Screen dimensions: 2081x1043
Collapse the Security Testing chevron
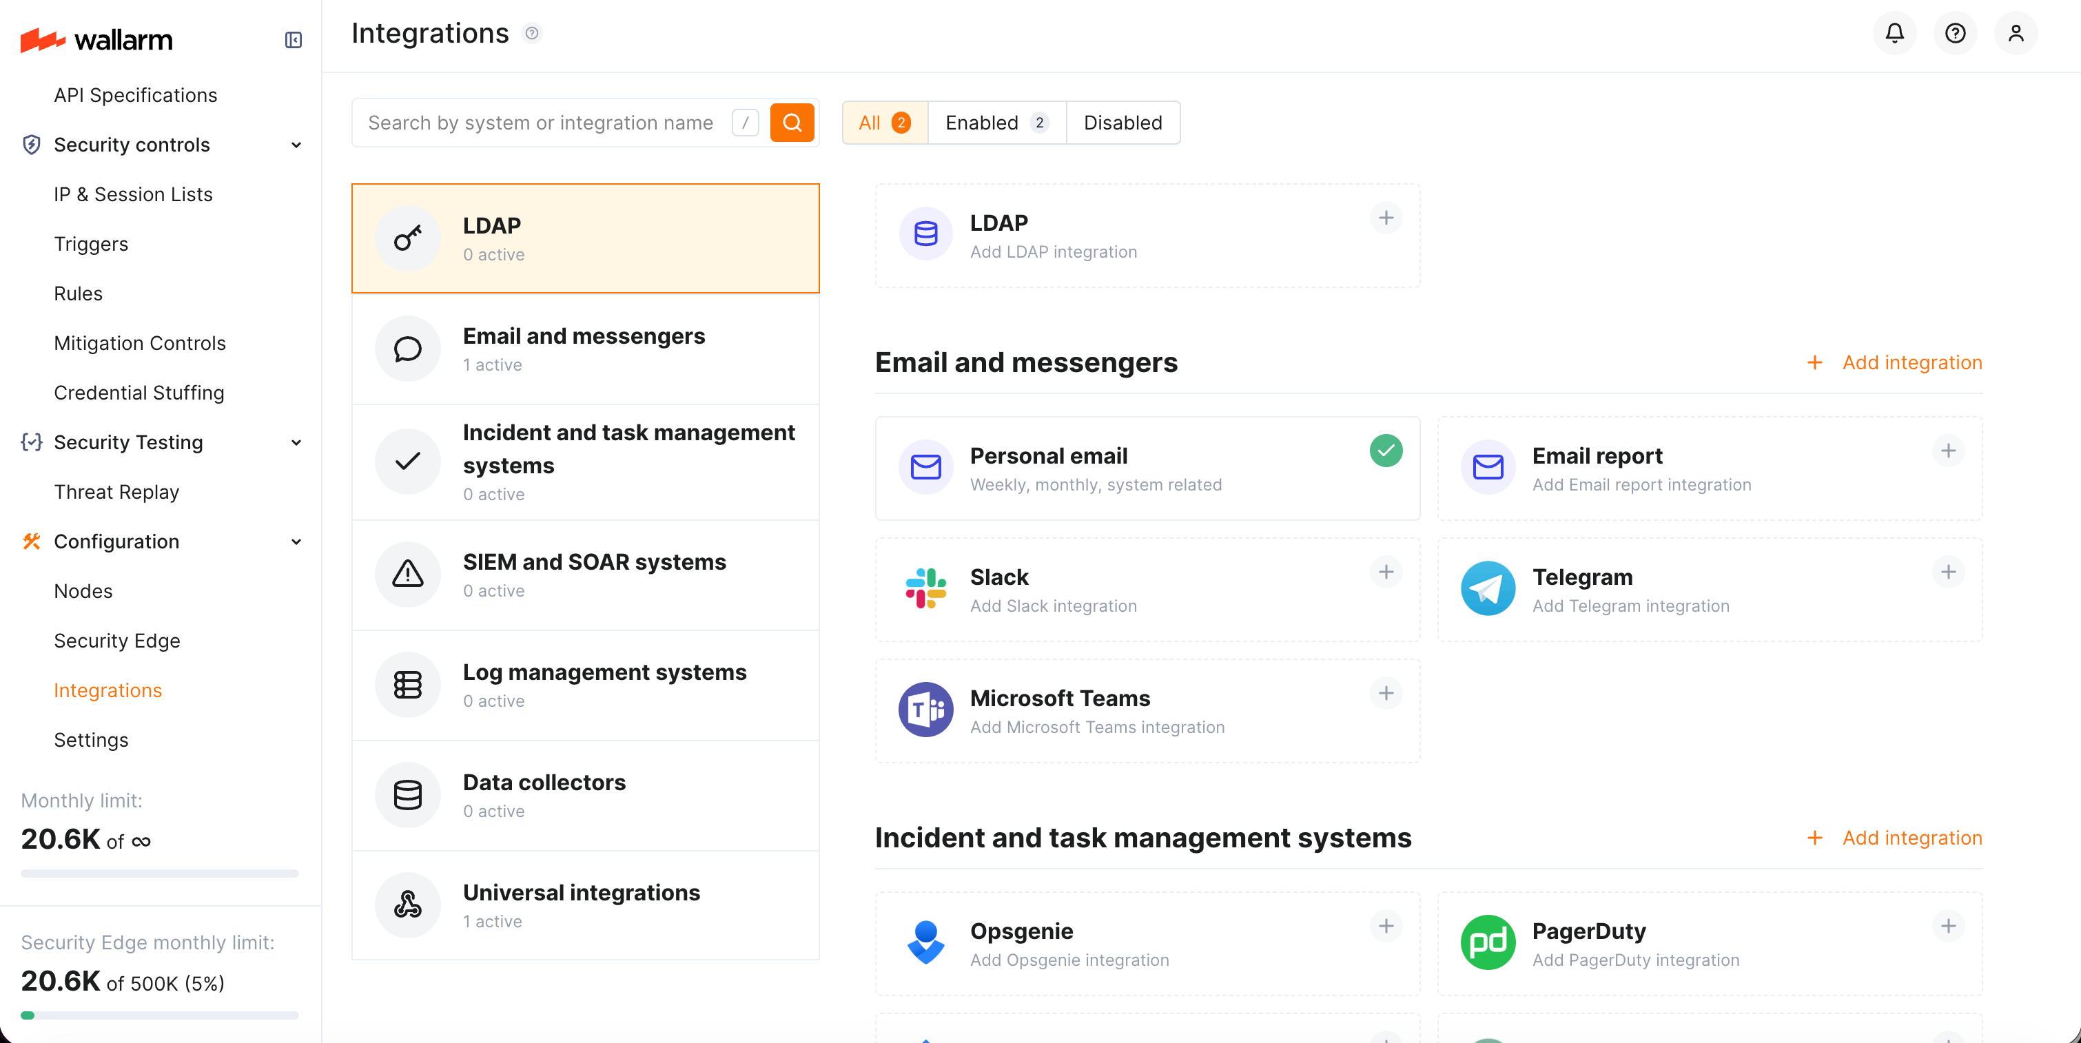coord(296,443)
